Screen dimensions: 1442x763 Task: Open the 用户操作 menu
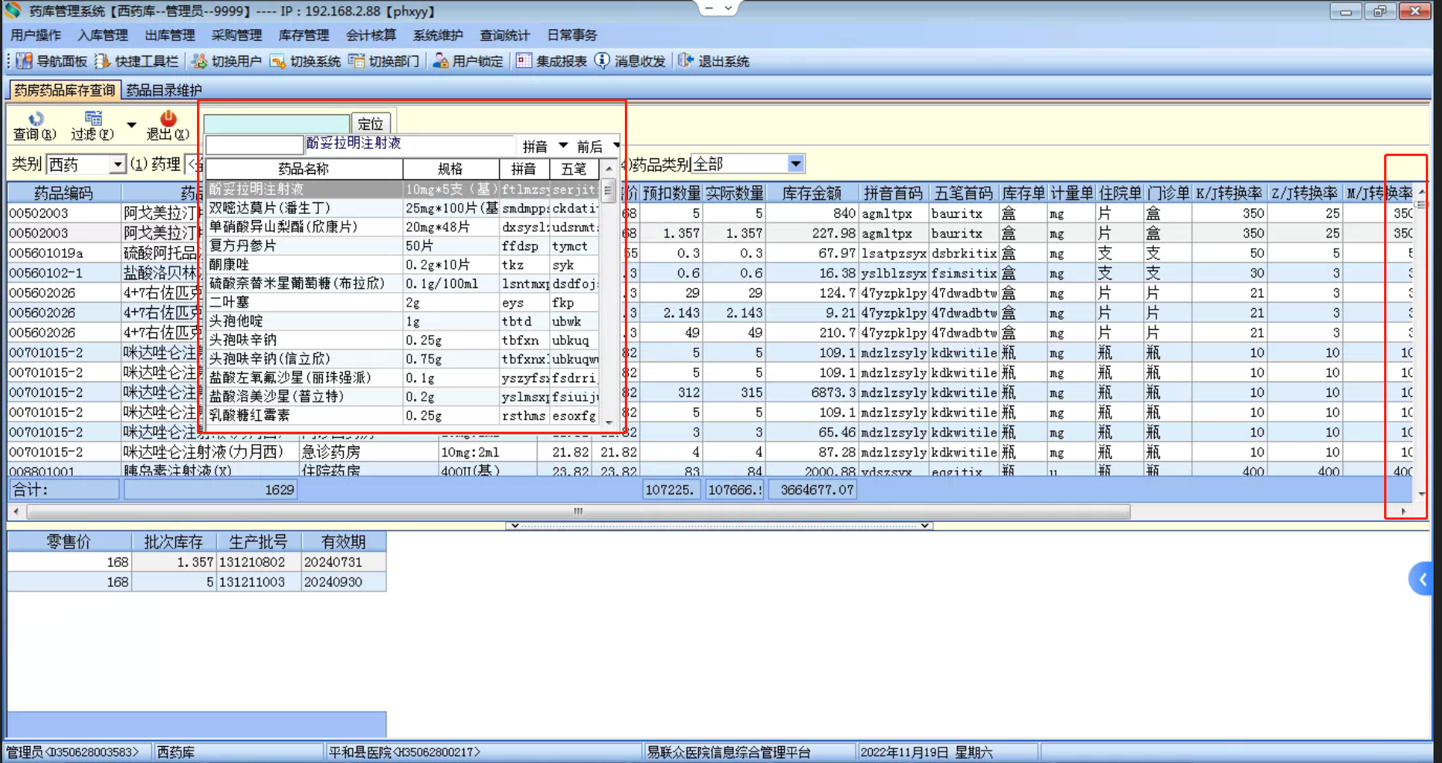coord(36,36)
